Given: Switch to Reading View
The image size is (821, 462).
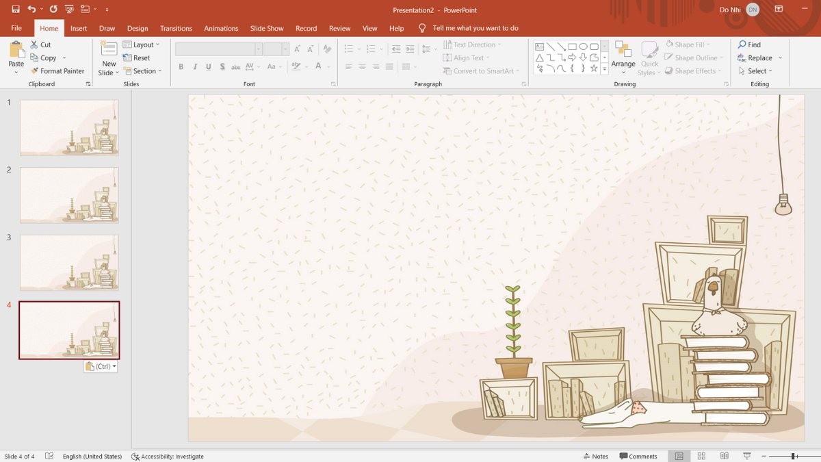Looking at the screenshot, I should (724, 457).
